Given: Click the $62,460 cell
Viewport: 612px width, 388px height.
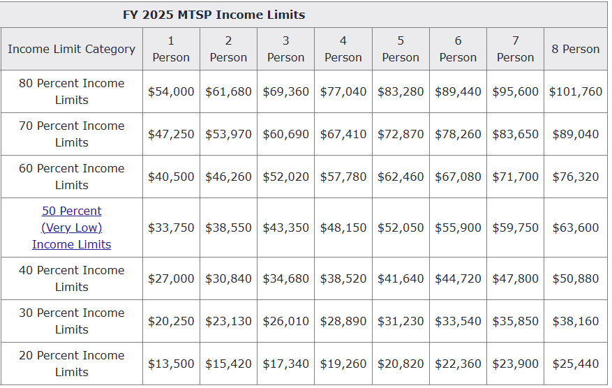Looking at the screenshot, I should pyautogui.click(x=401, y=177).
